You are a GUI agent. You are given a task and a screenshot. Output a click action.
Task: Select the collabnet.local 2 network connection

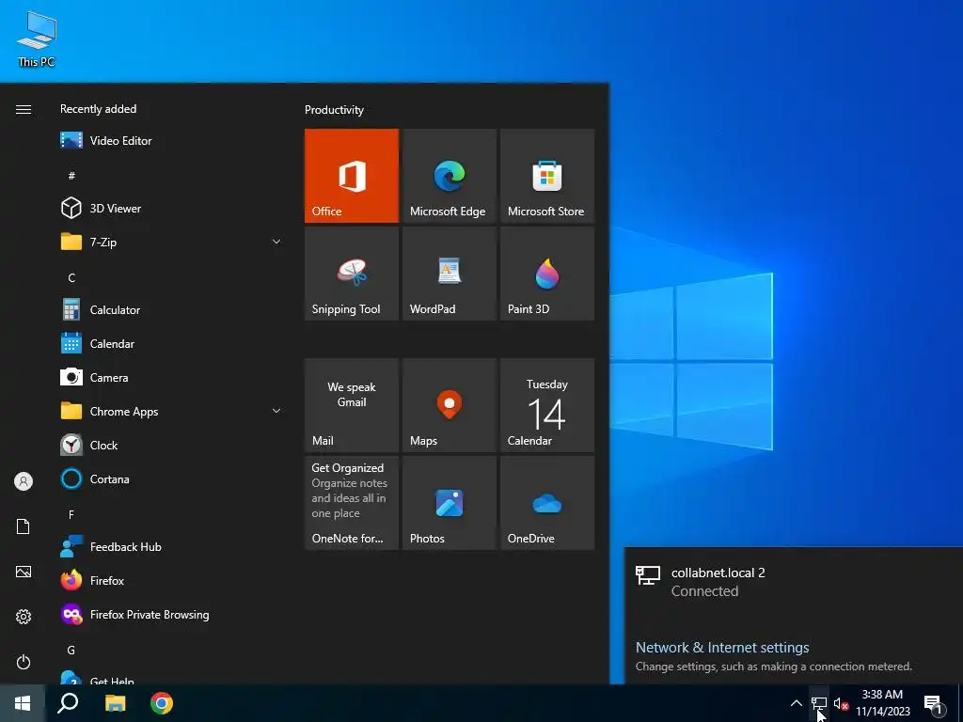click(794, 581)
